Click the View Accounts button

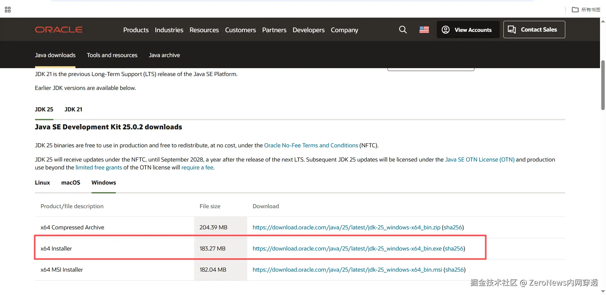[x=468, y=30]
